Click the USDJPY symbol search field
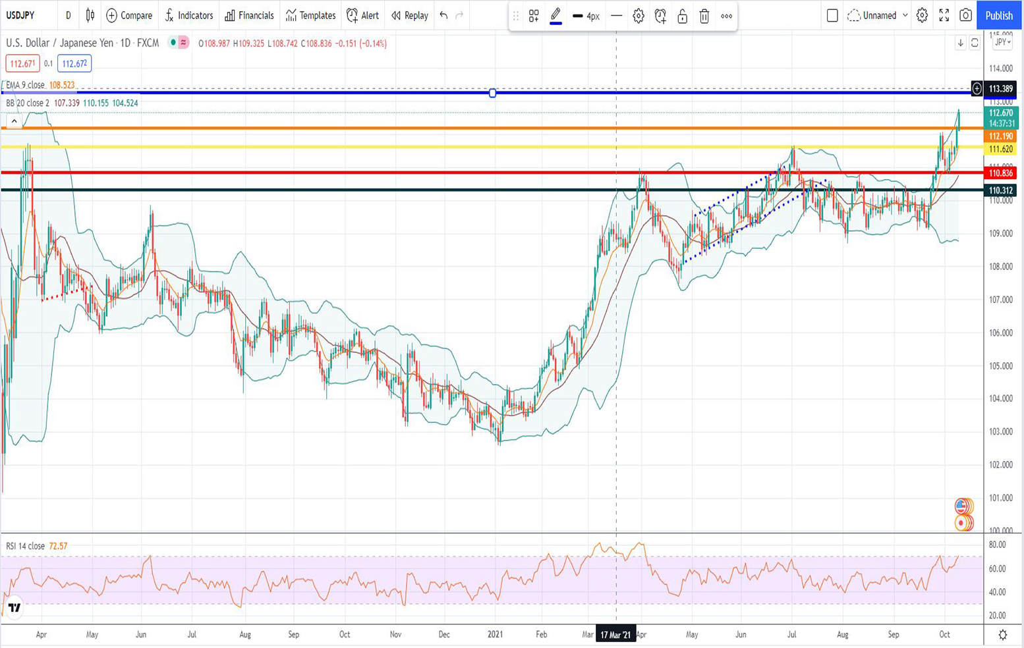The width and height of the screenshot is (1024, 648). coord(21,15)
